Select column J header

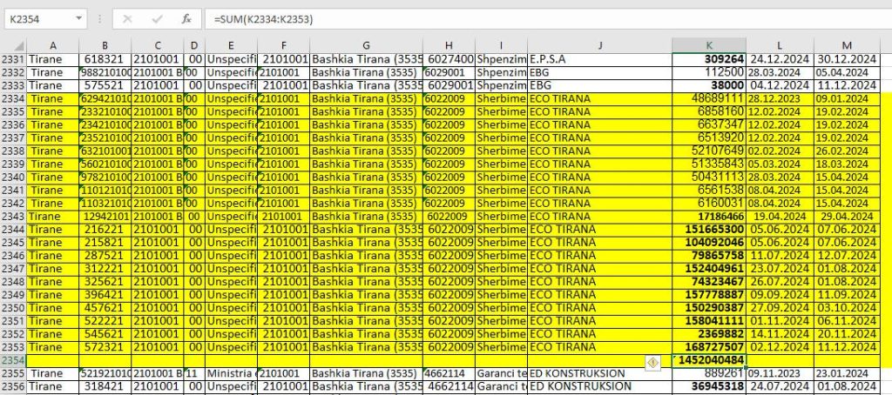599,46
